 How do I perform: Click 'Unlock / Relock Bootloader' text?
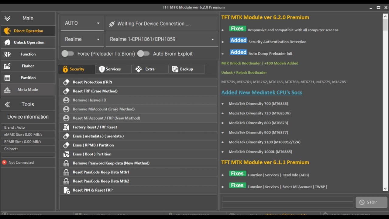[244, 73]
